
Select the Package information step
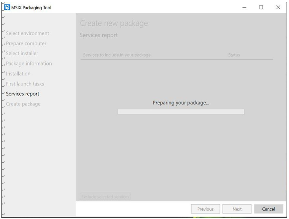(x=29, y=64)
